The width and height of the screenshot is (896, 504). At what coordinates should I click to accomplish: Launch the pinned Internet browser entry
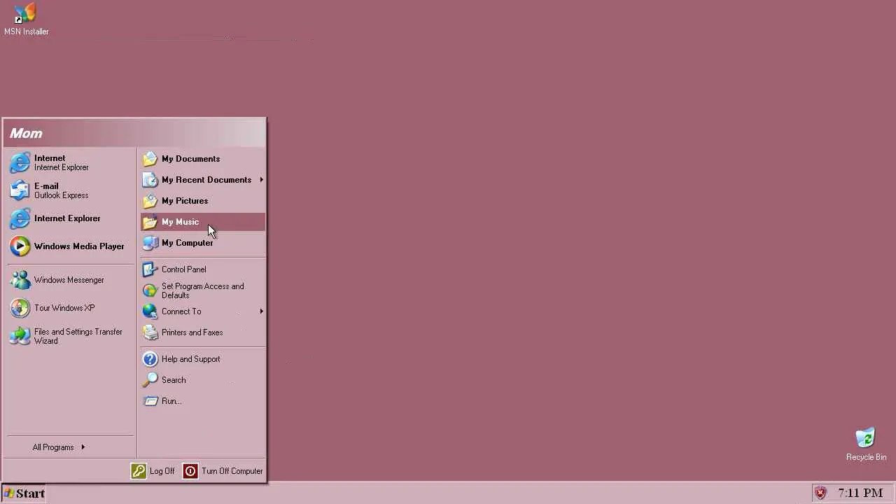69,162
